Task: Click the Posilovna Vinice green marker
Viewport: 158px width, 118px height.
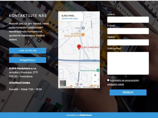Action: point(98,70)
